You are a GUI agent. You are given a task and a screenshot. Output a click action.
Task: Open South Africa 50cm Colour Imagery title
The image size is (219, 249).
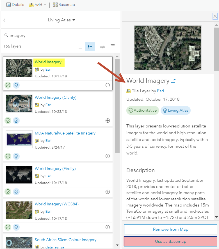pos(65,240)
